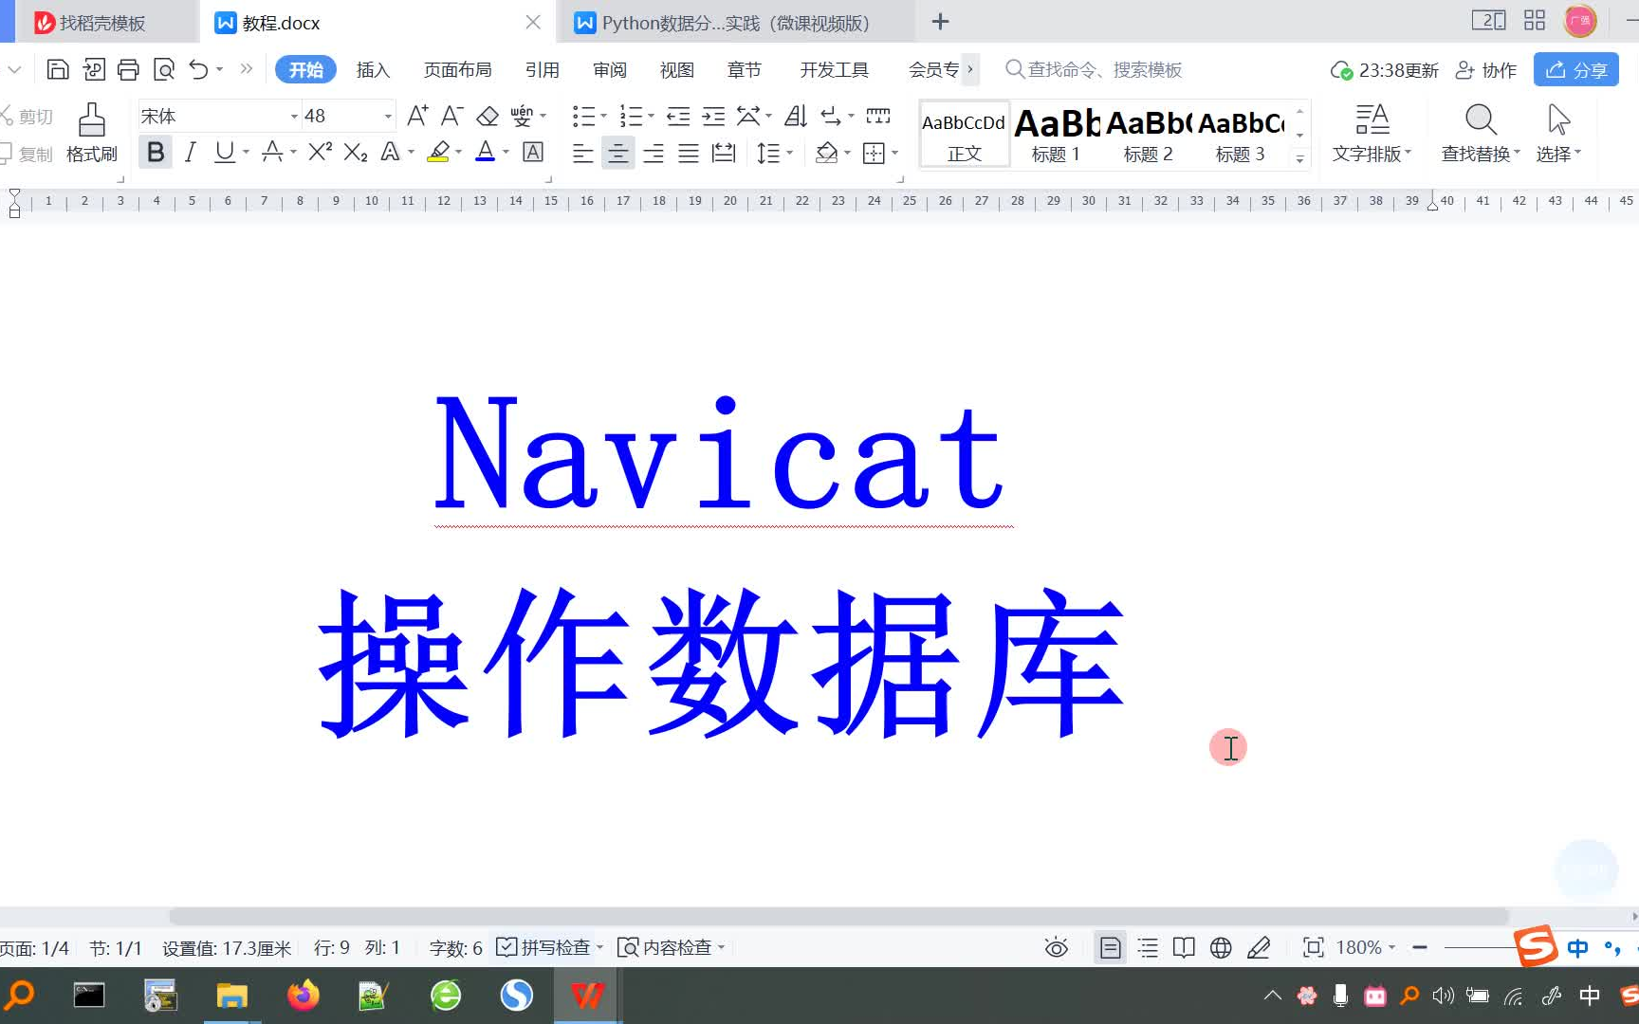Click the 分享 share button

pos(1575,69)
